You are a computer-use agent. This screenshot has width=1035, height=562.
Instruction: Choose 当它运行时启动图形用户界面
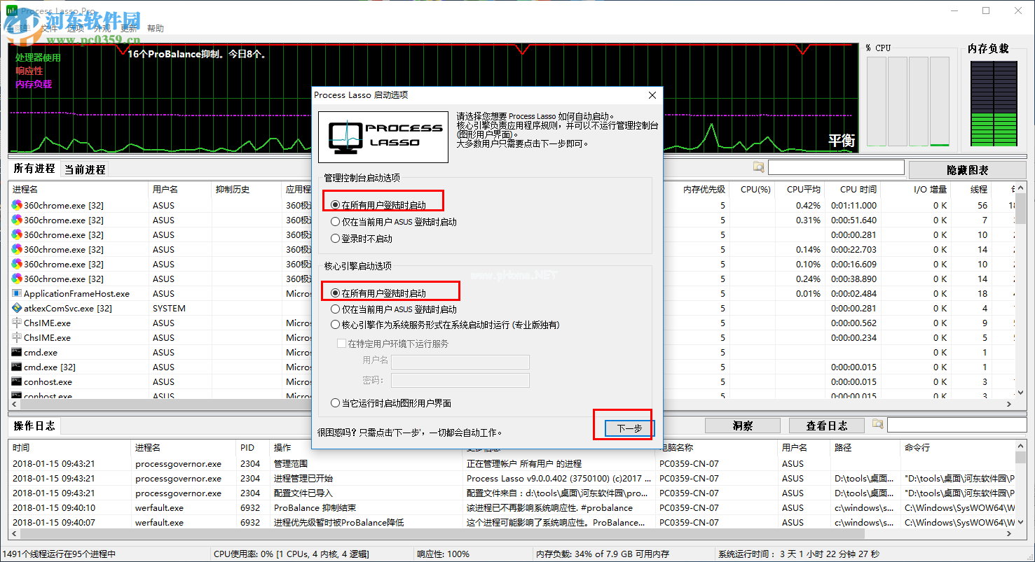click(x=391, y=403)
